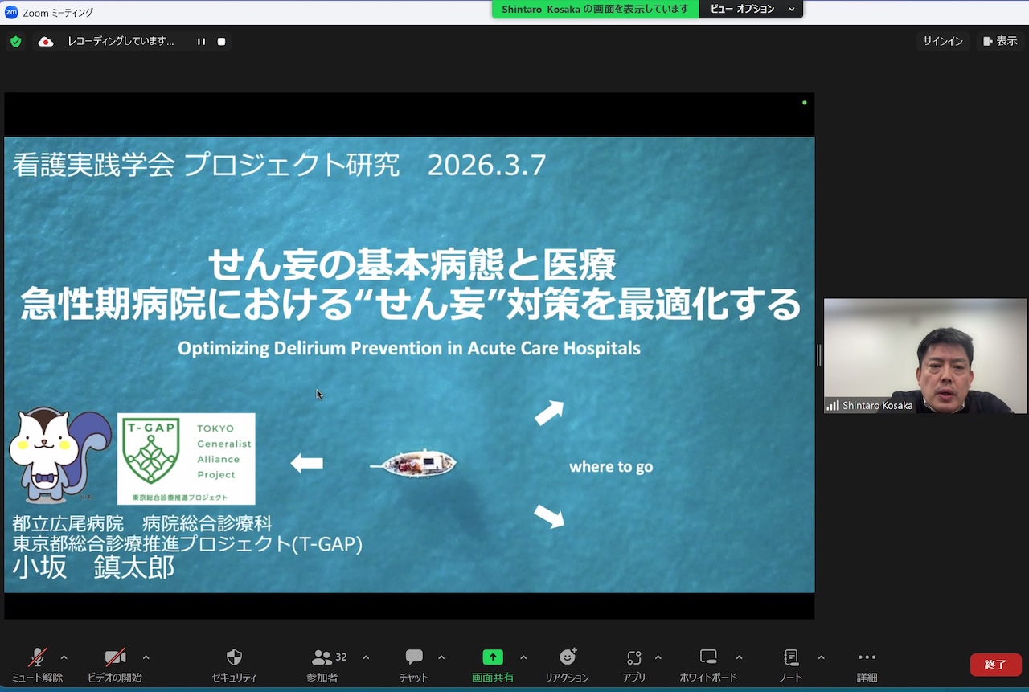Screen dimensions: 1029x692
Task: Open the View Options dropdown
Action: 752,10
